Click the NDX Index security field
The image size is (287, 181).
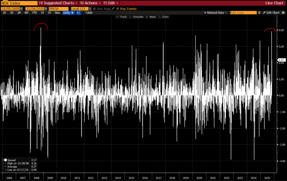click(19, 3)
